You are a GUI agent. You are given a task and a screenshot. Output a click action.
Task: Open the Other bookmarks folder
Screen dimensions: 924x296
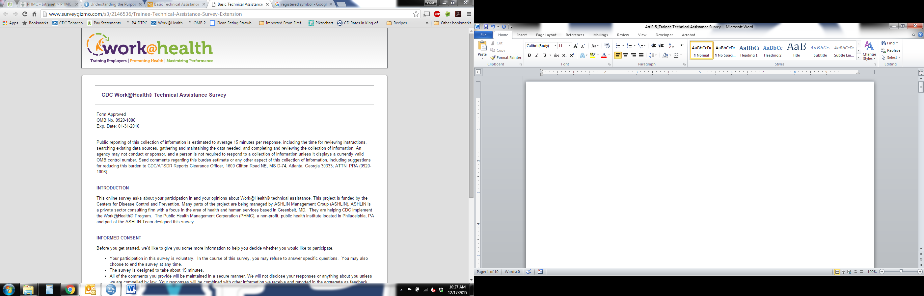(452, 23)
